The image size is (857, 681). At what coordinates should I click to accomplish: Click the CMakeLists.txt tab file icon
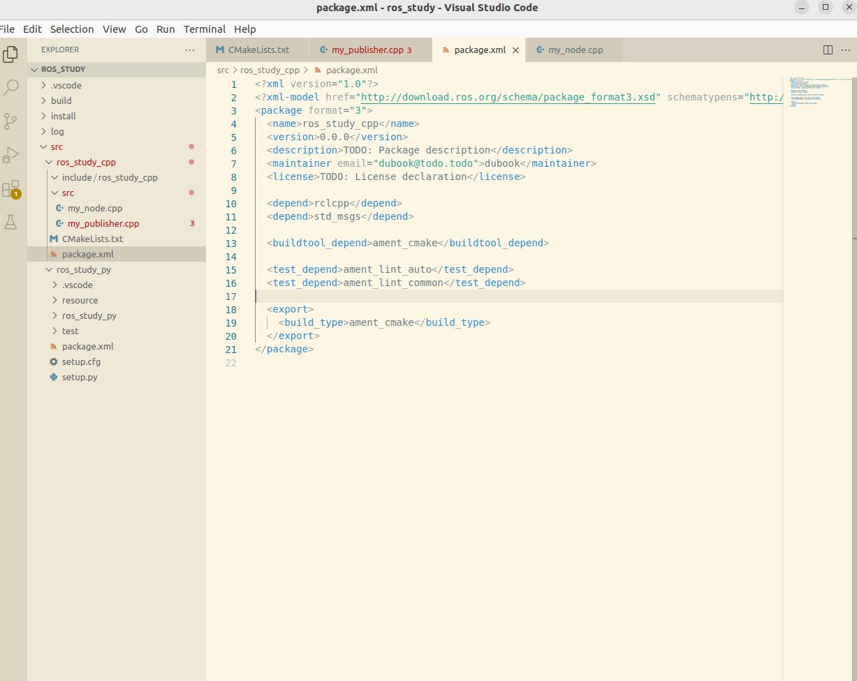click(220, 50)
